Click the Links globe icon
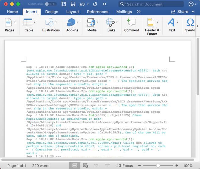Screen dimensions: 200x169 click(110, 22)
